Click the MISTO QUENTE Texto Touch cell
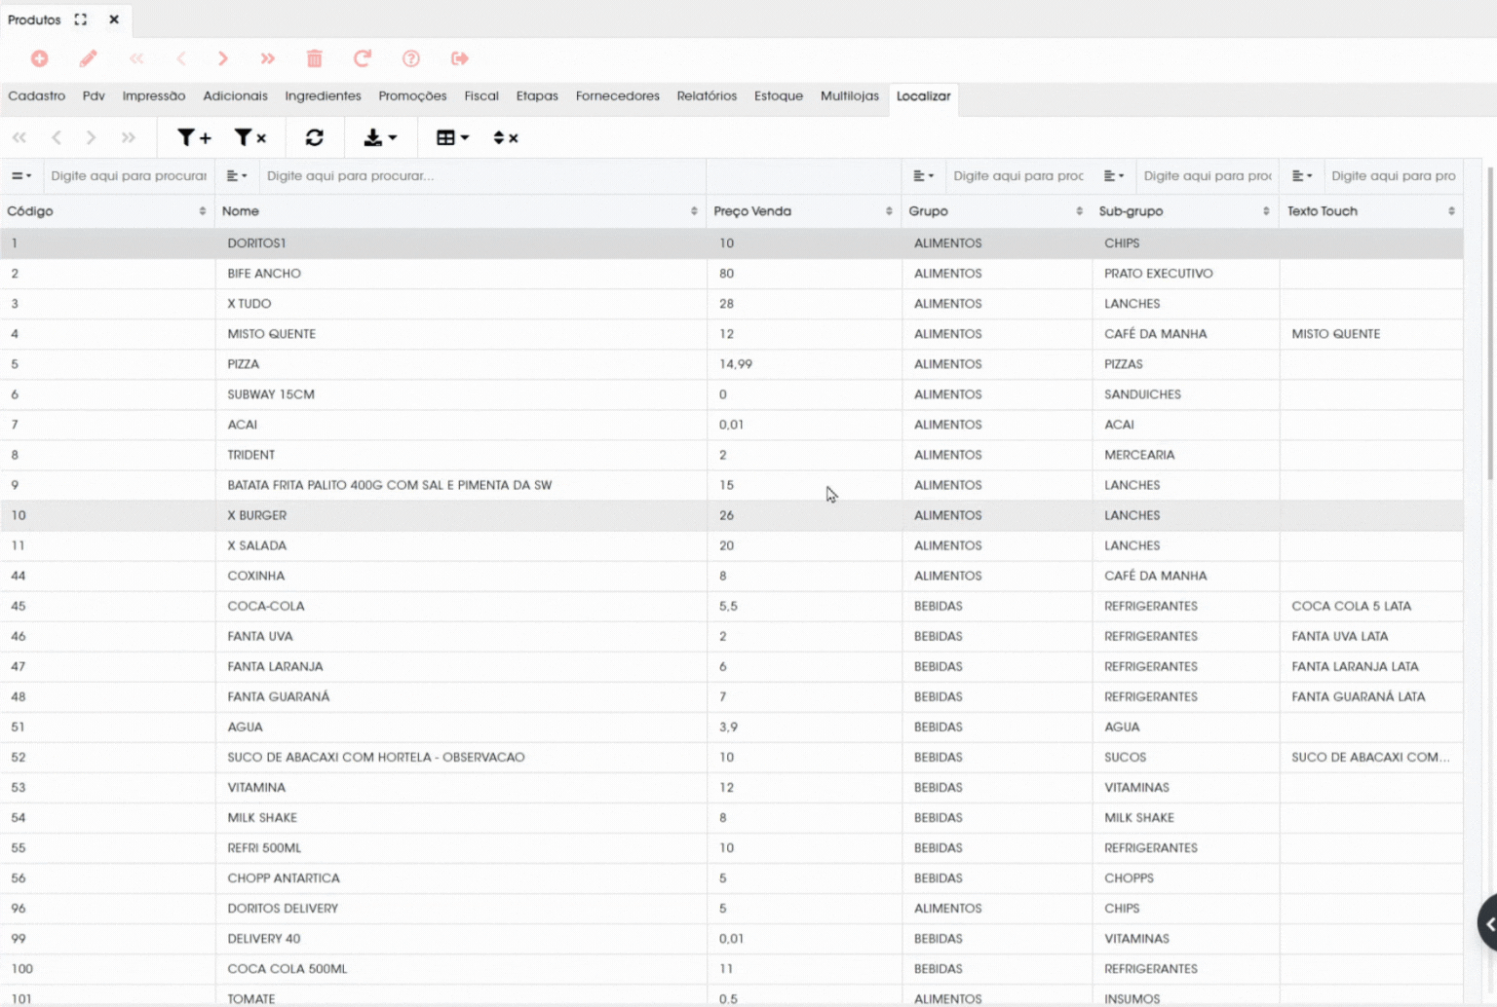1497x1007 pixels. 1371,334
